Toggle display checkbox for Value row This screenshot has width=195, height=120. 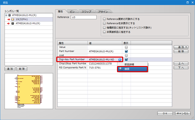coord(126,47)
